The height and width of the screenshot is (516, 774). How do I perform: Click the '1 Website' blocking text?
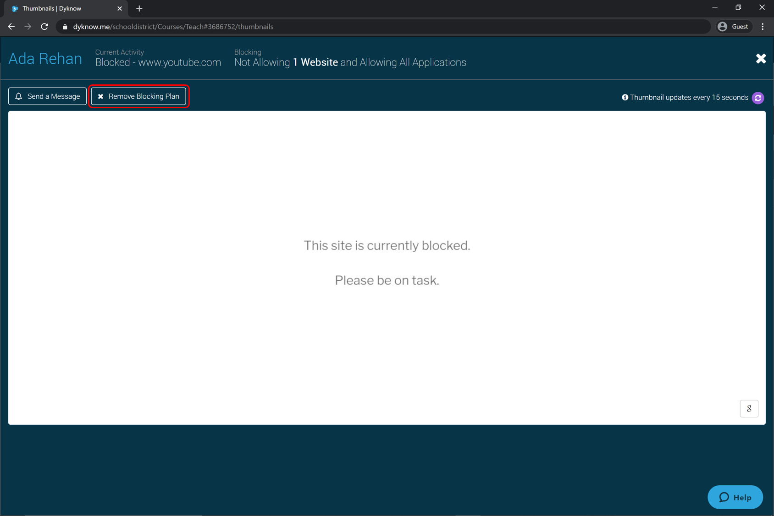[315, 62]
